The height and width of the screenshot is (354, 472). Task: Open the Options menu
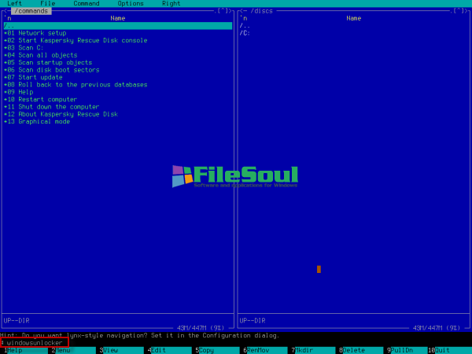click(x=131, y=4)
